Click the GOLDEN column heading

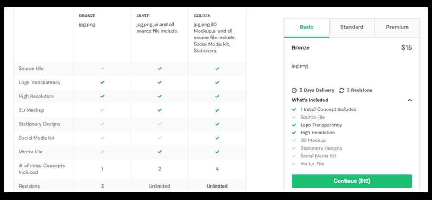click(202, 16)
